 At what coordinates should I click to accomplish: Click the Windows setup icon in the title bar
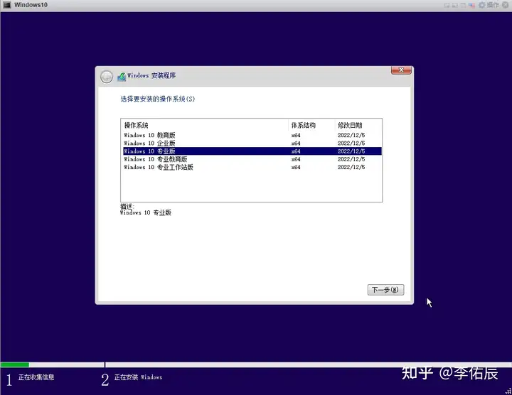pyautogui.click(x=122, y=77)
